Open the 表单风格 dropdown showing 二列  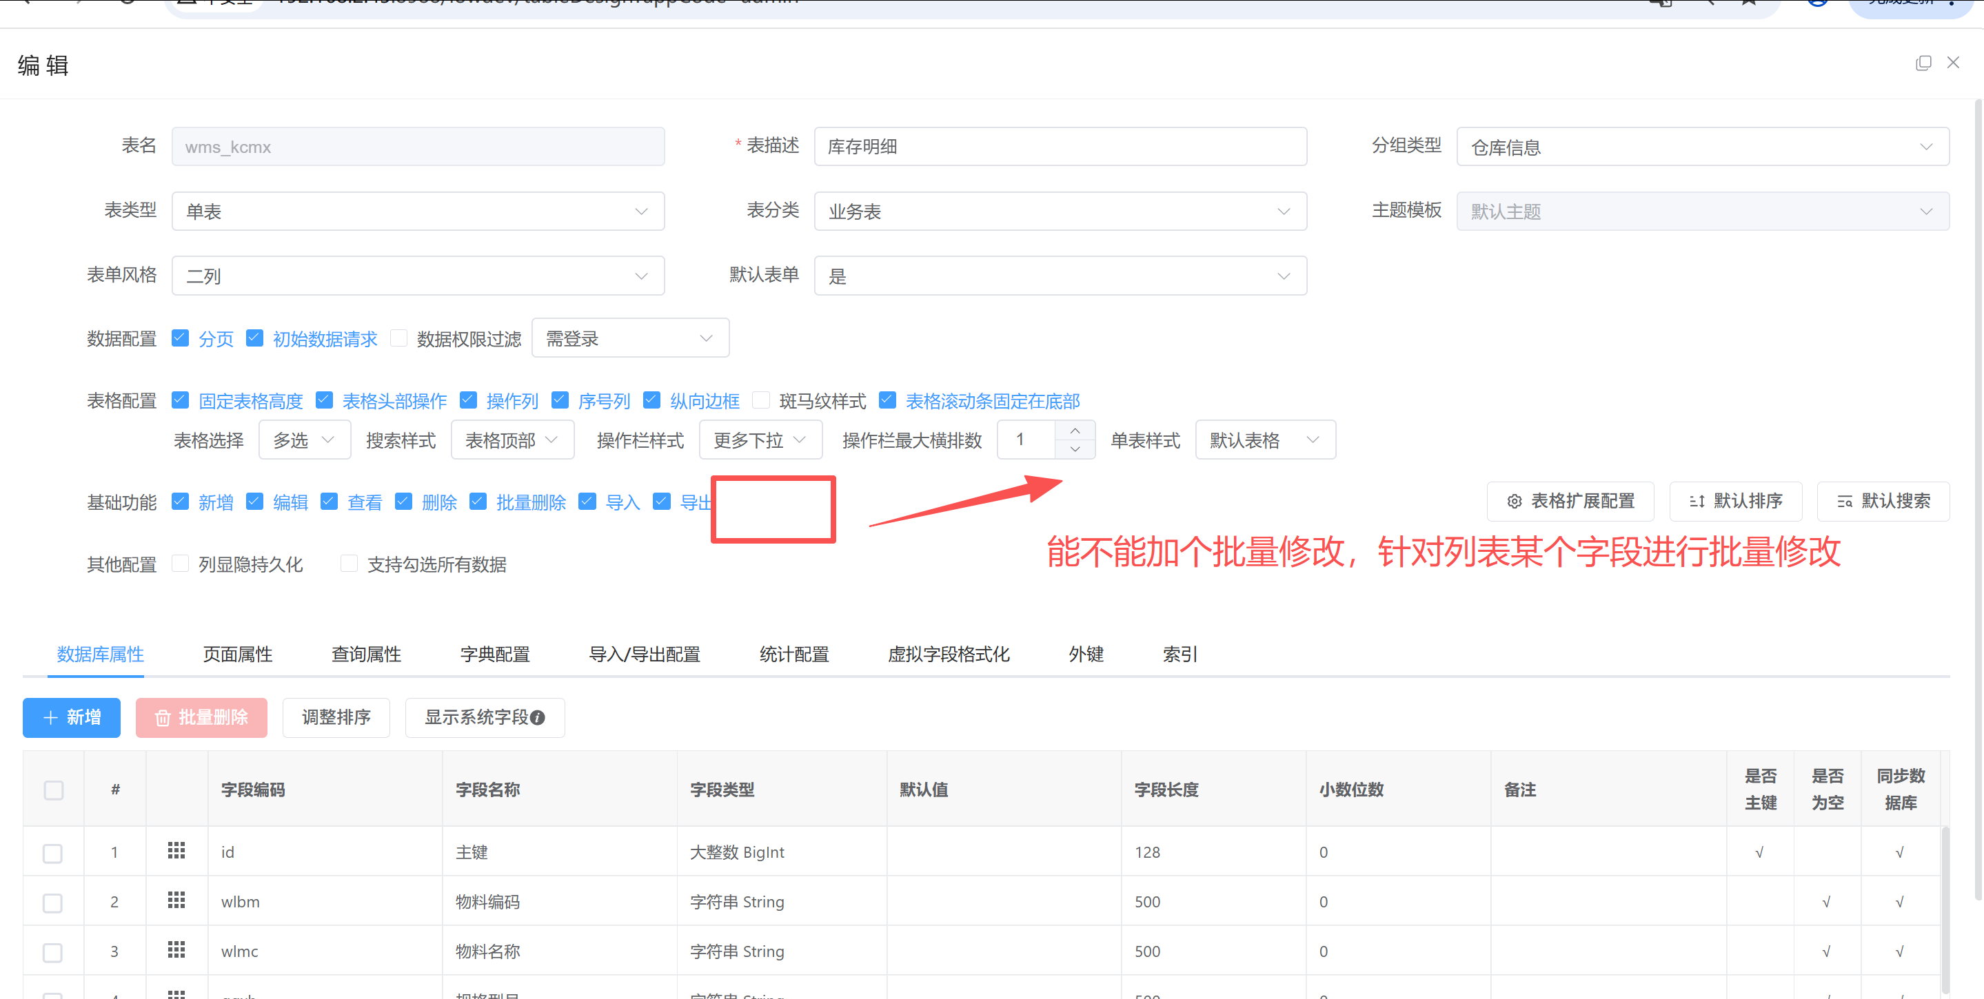(418, 276)
